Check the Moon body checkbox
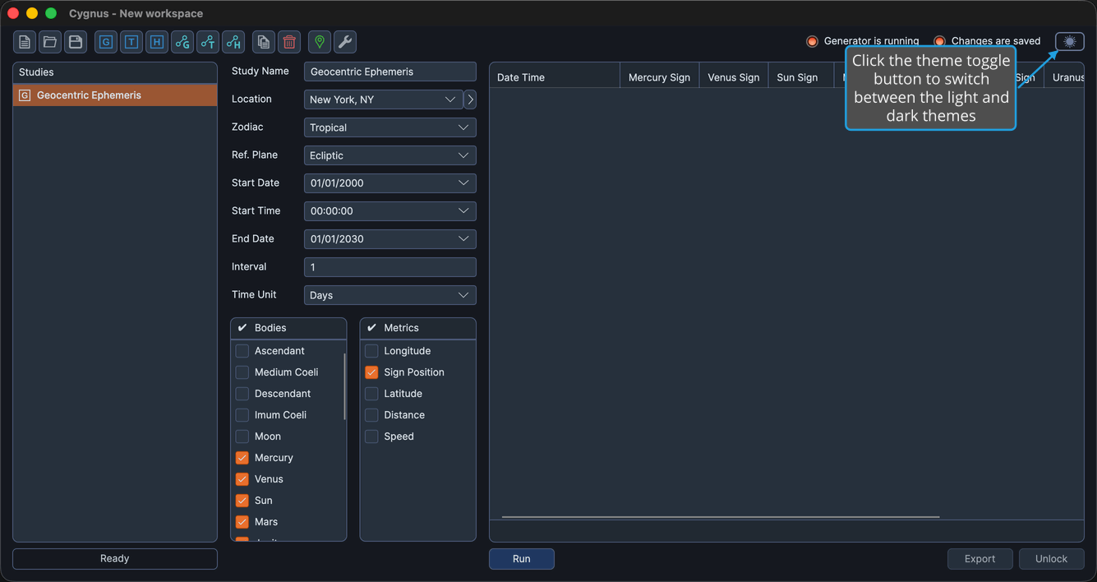 point(242,436)
